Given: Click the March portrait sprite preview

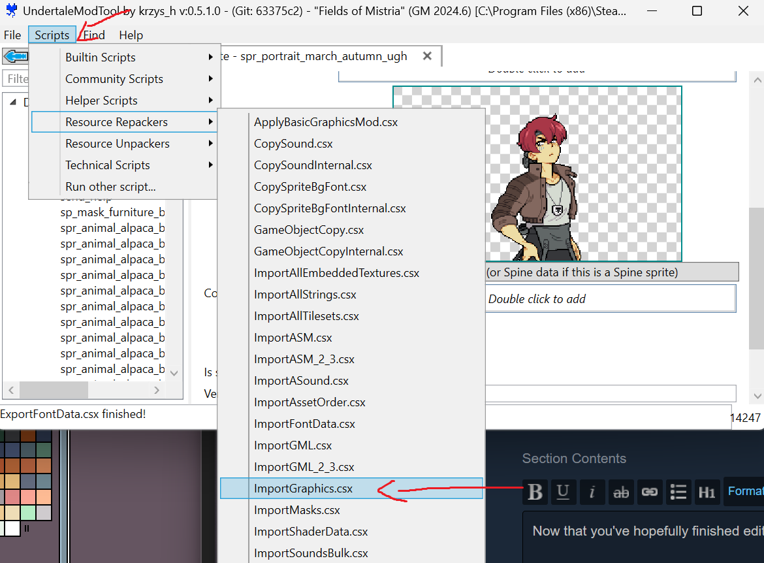Looking at the screenshot, I should click(584, 174).
